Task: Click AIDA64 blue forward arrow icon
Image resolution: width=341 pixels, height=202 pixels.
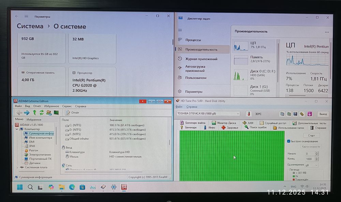Action: [x=27, y=112]
